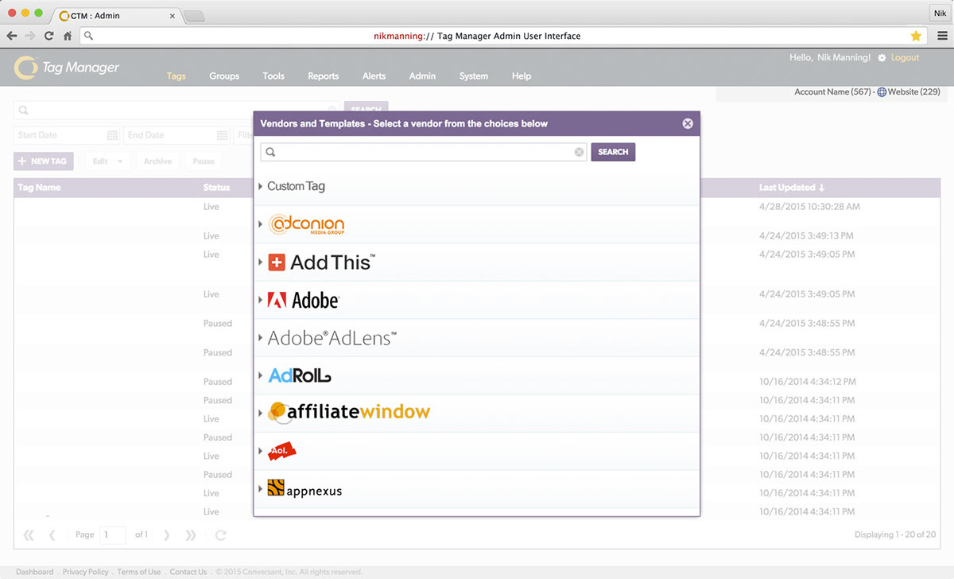The image size is (954, 579).
Task: Click the bookmark star in address bar
Action: 916,36
